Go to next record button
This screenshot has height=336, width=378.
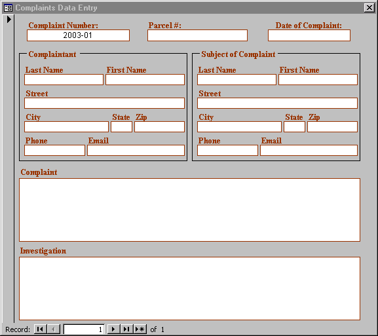click(x=113, y=329)
